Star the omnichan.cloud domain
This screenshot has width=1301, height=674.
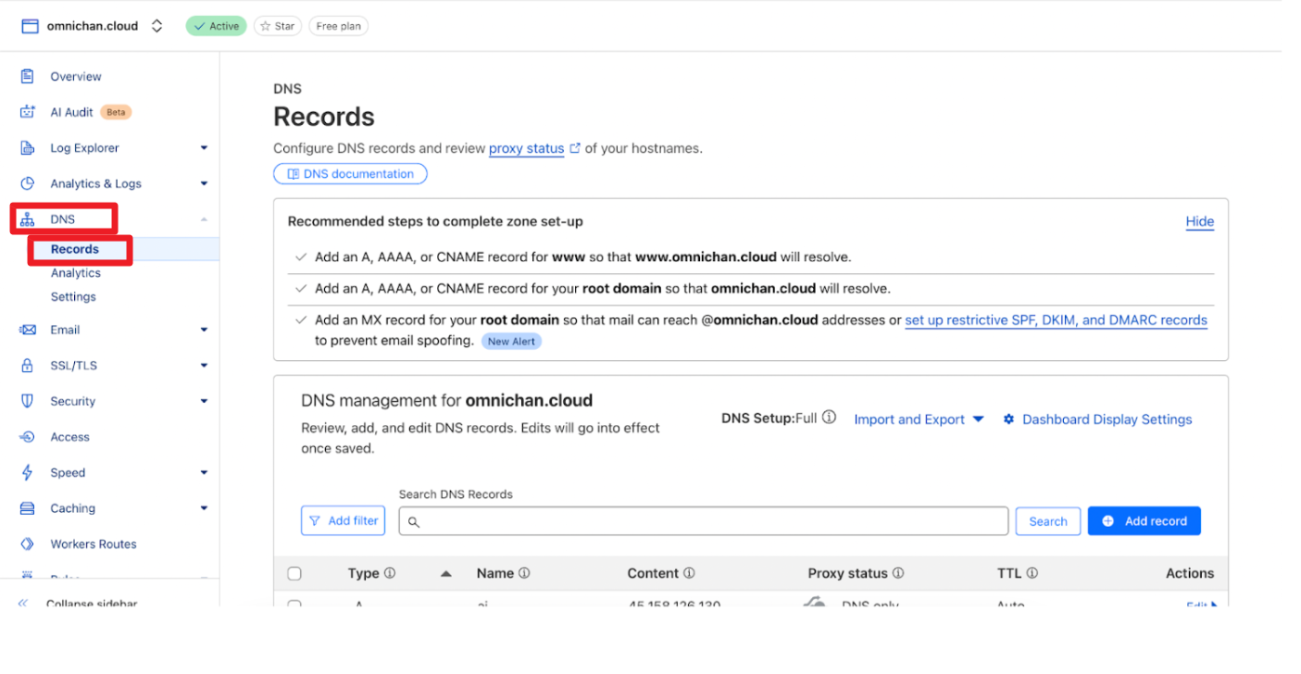pyautogui.click(x=277, y=26)
